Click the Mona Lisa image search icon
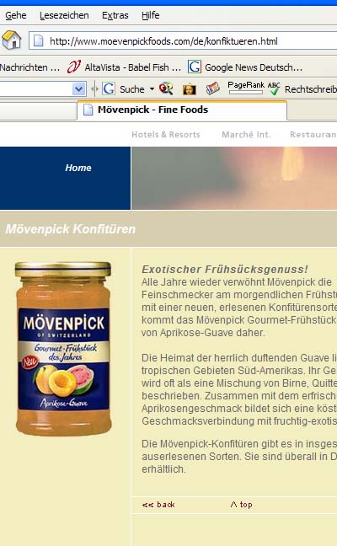 pos(189,89)
